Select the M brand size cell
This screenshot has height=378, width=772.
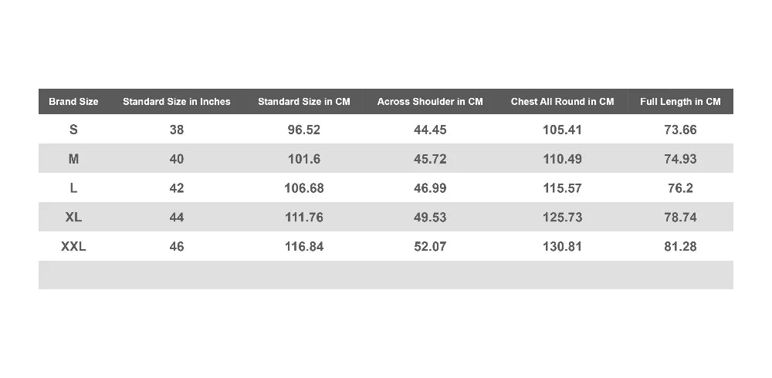(x=73, y=159)
